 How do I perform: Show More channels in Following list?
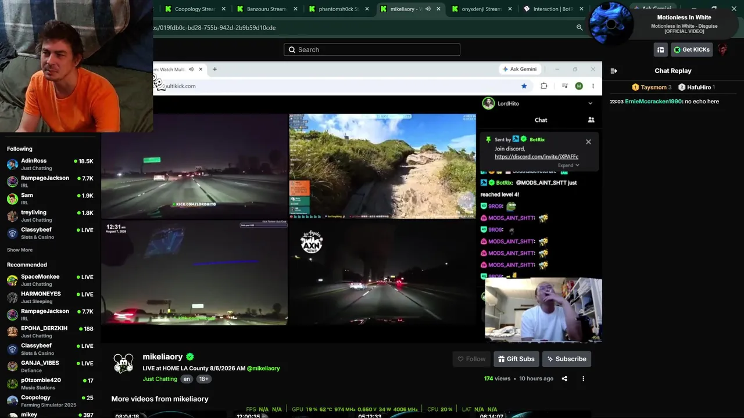point(20,250)
